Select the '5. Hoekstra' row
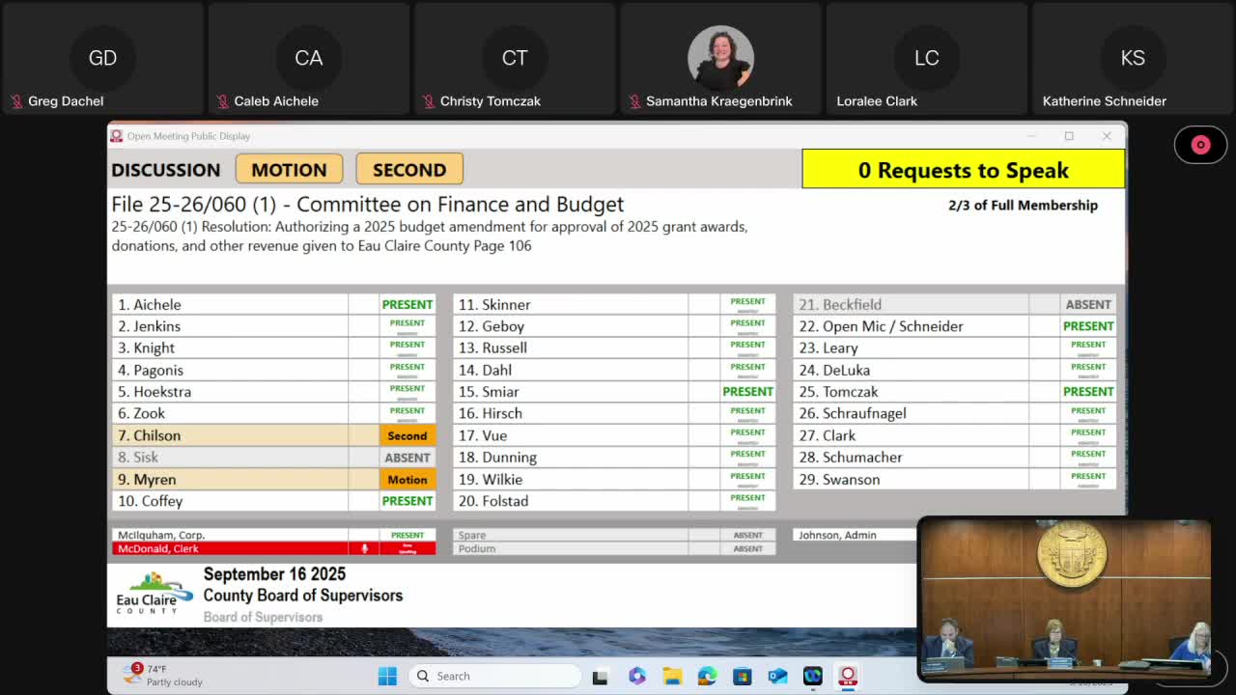 pos(274,392)
